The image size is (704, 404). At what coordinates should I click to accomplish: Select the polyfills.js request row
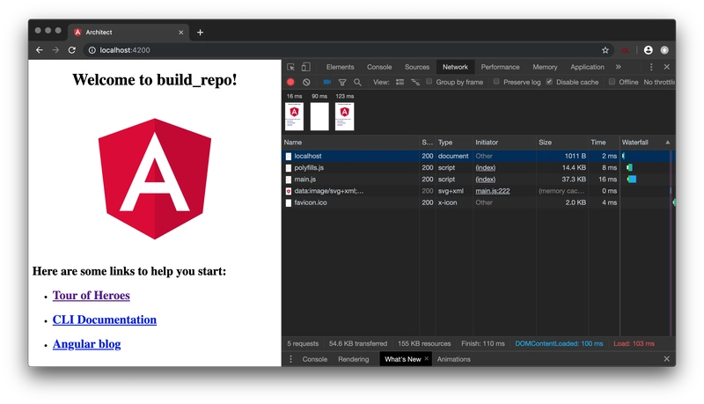pyautogui.click(x=478, y=168)
